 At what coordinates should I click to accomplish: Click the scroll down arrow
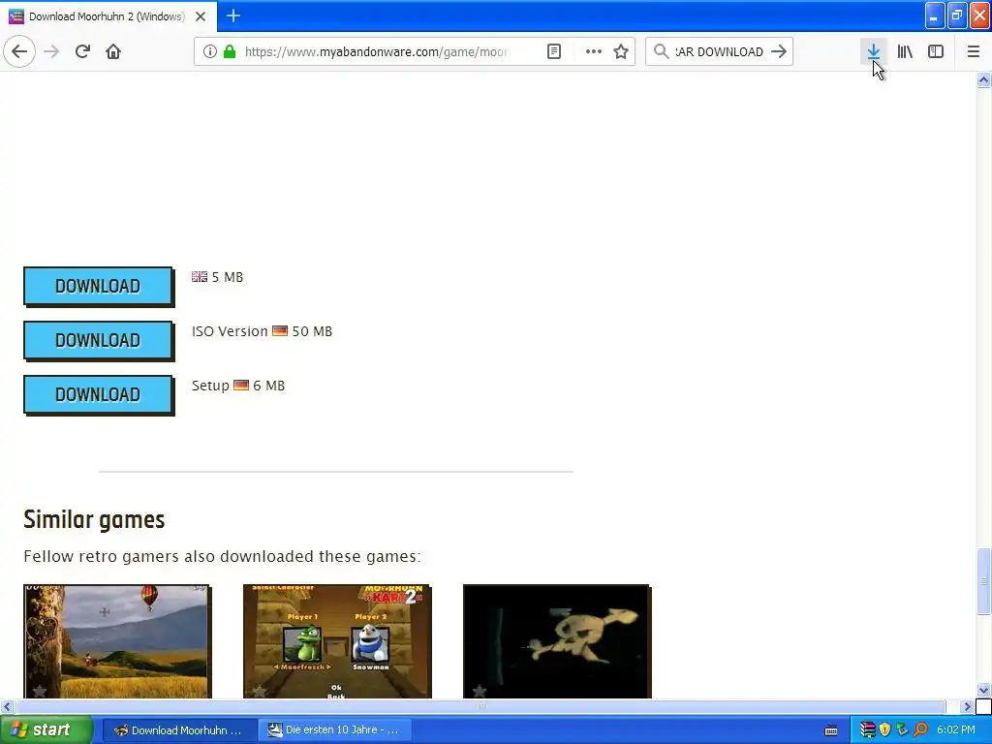coord(984,690)
